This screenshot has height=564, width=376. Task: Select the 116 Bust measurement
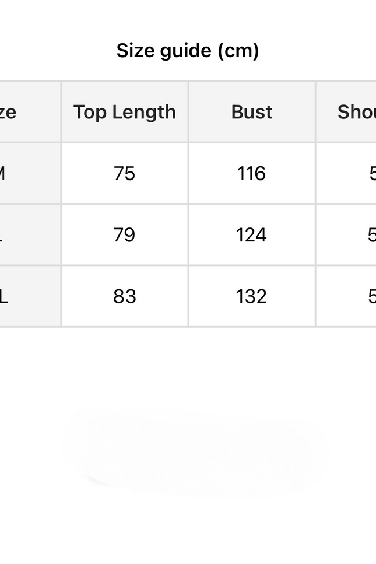[252, 173]
